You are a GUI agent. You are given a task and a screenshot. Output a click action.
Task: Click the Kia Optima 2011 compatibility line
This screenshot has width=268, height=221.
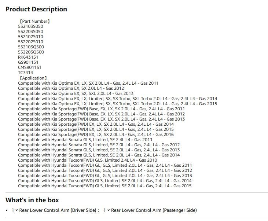tap(88, 83)
